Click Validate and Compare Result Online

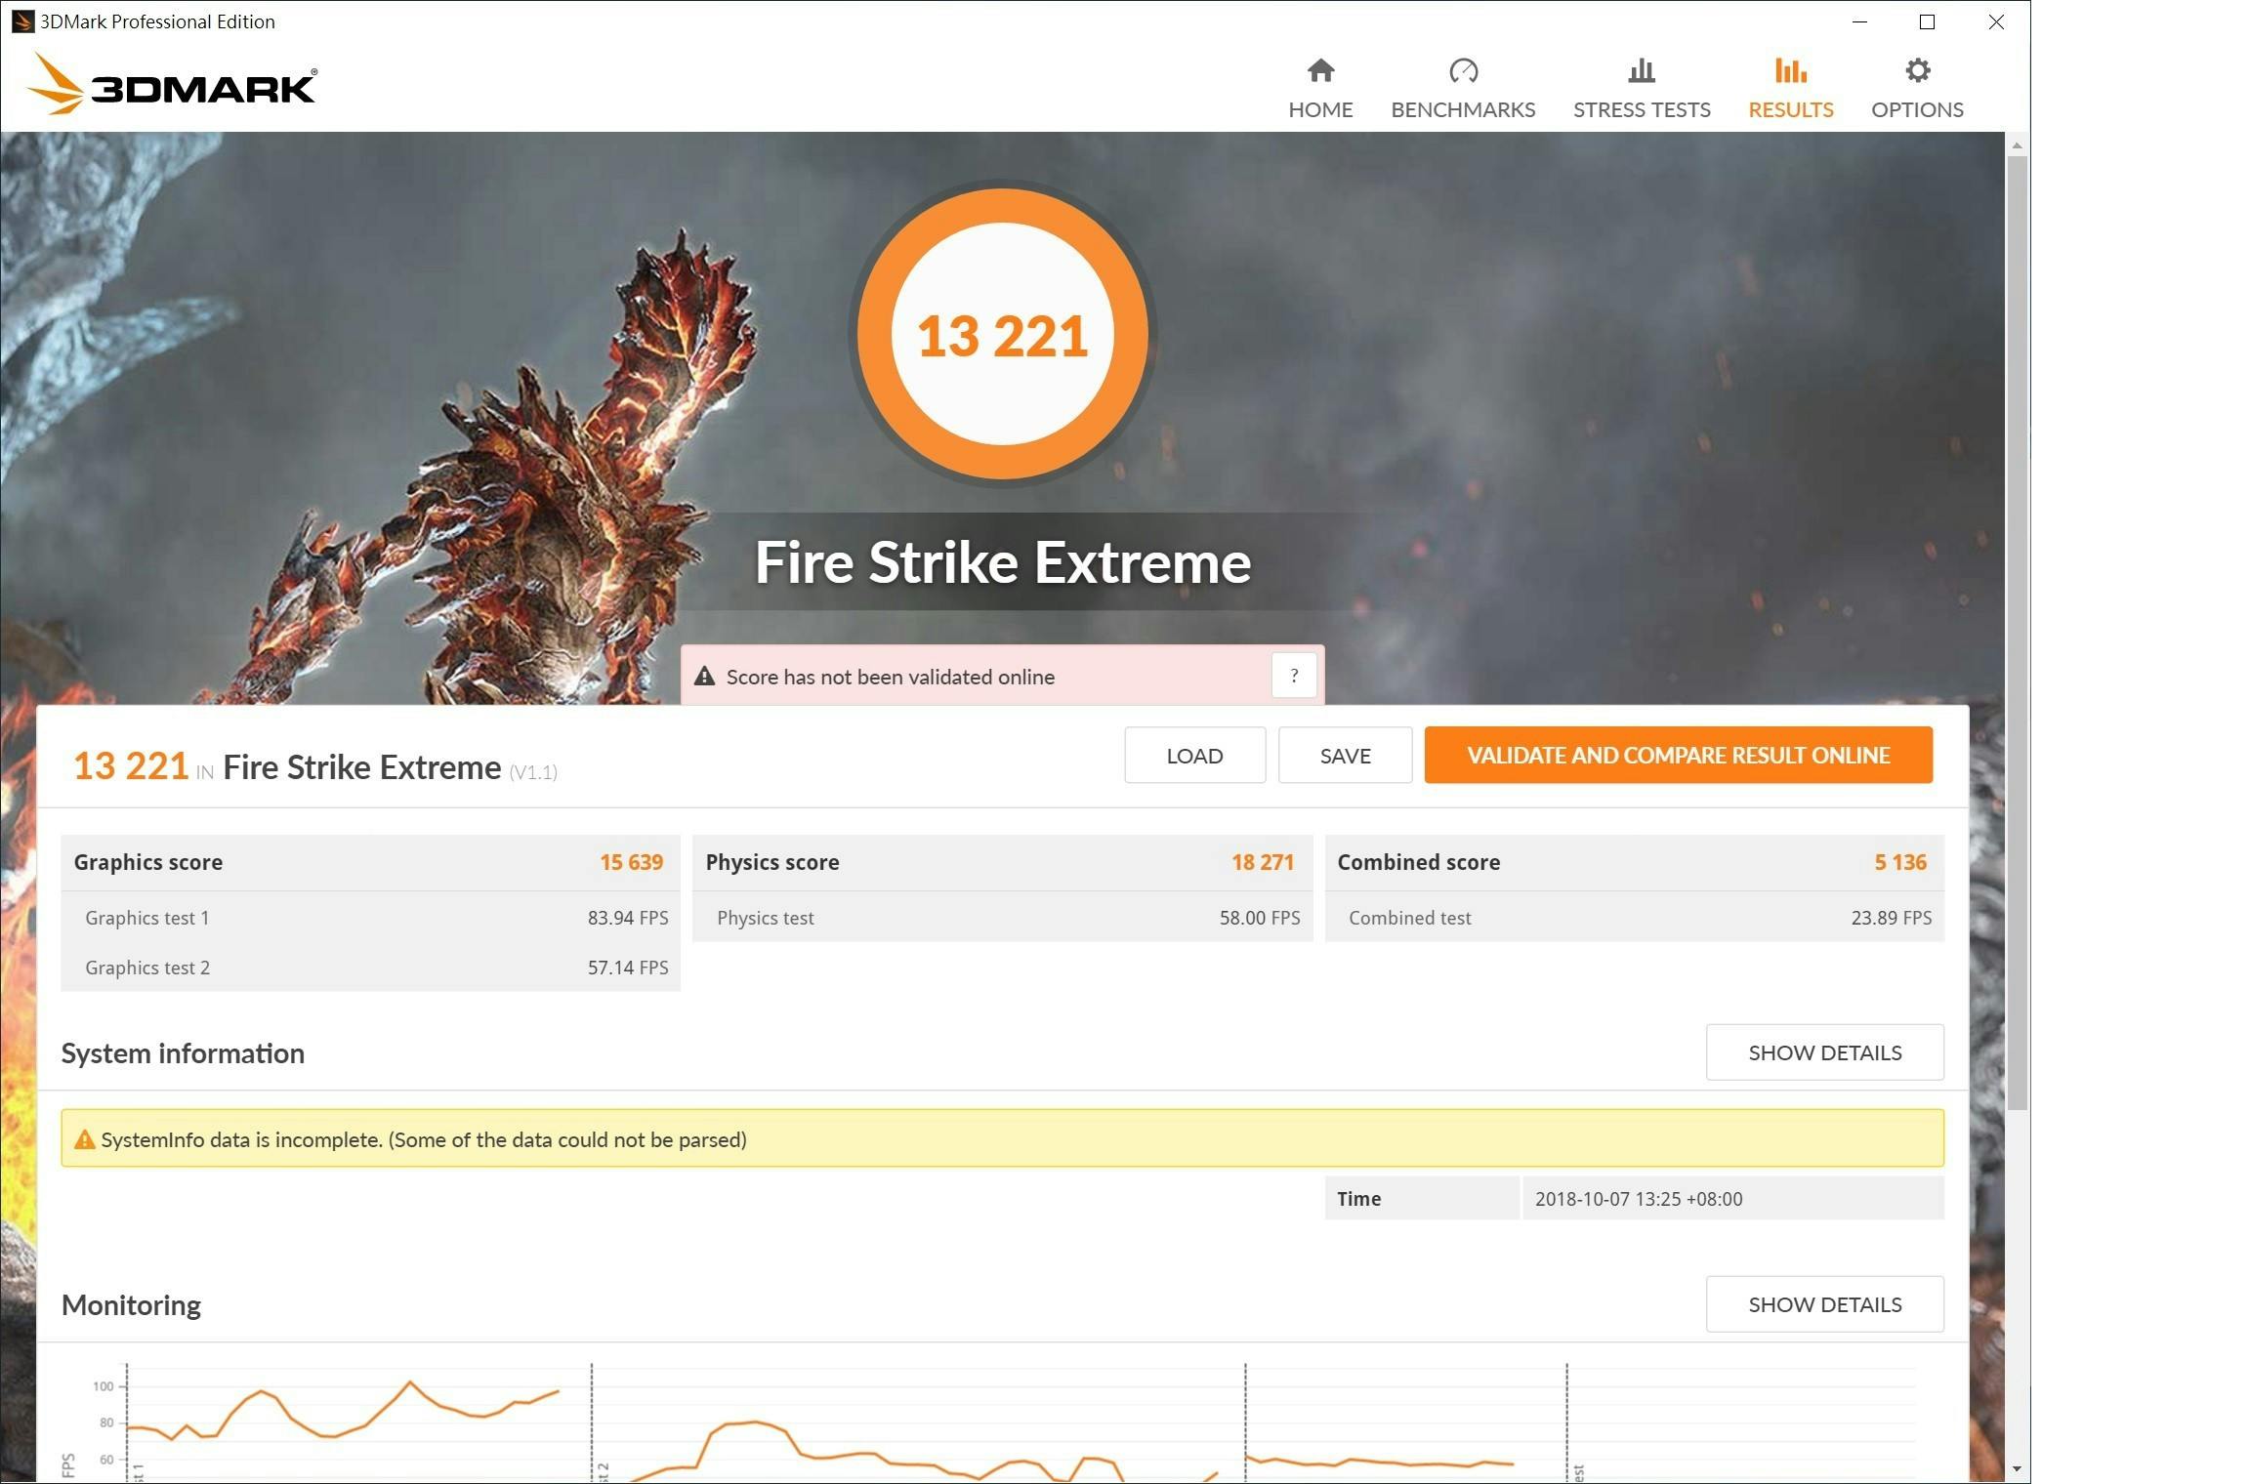[1678, 755]
